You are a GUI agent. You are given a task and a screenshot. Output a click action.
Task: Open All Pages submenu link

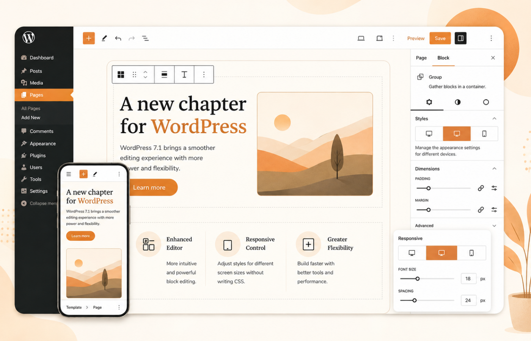(x=31, y=108)
